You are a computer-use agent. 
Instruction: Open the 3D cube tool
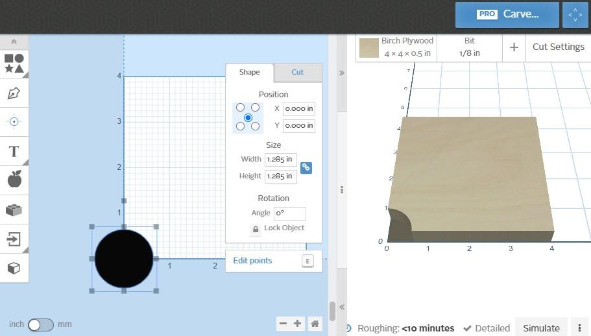(x=14, y=268)
